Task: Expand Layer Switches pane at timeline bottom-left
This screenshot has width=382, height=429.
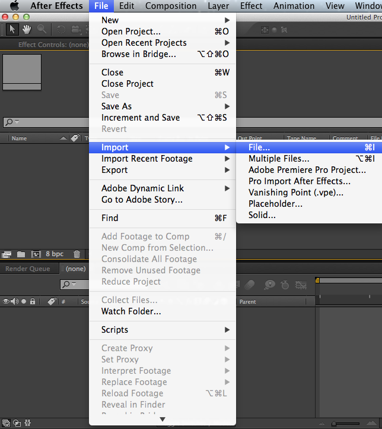Action: pos(6,423)
